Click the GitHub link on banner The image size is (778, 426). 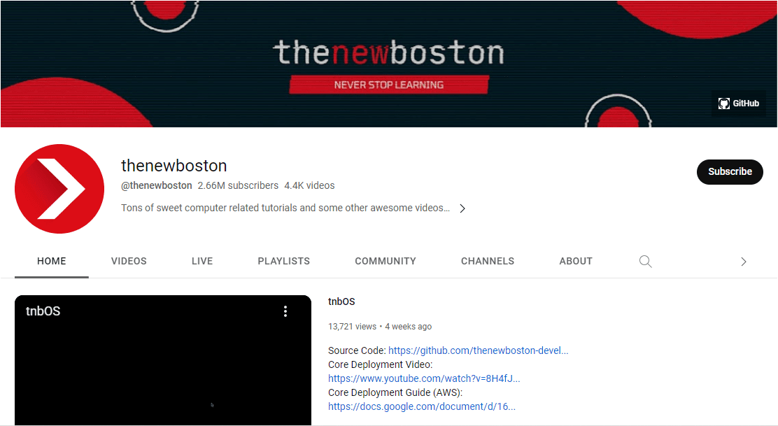point(739,104)
